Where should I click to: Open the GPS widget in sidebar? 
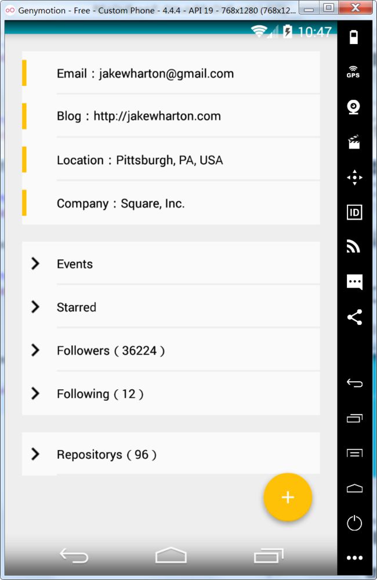tap(353, 72)
